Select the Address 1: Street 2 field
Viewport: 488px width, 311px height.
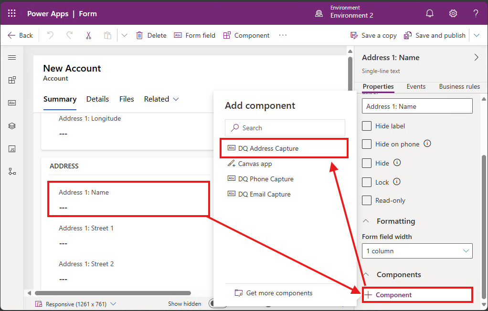click(x=128, y=271)
